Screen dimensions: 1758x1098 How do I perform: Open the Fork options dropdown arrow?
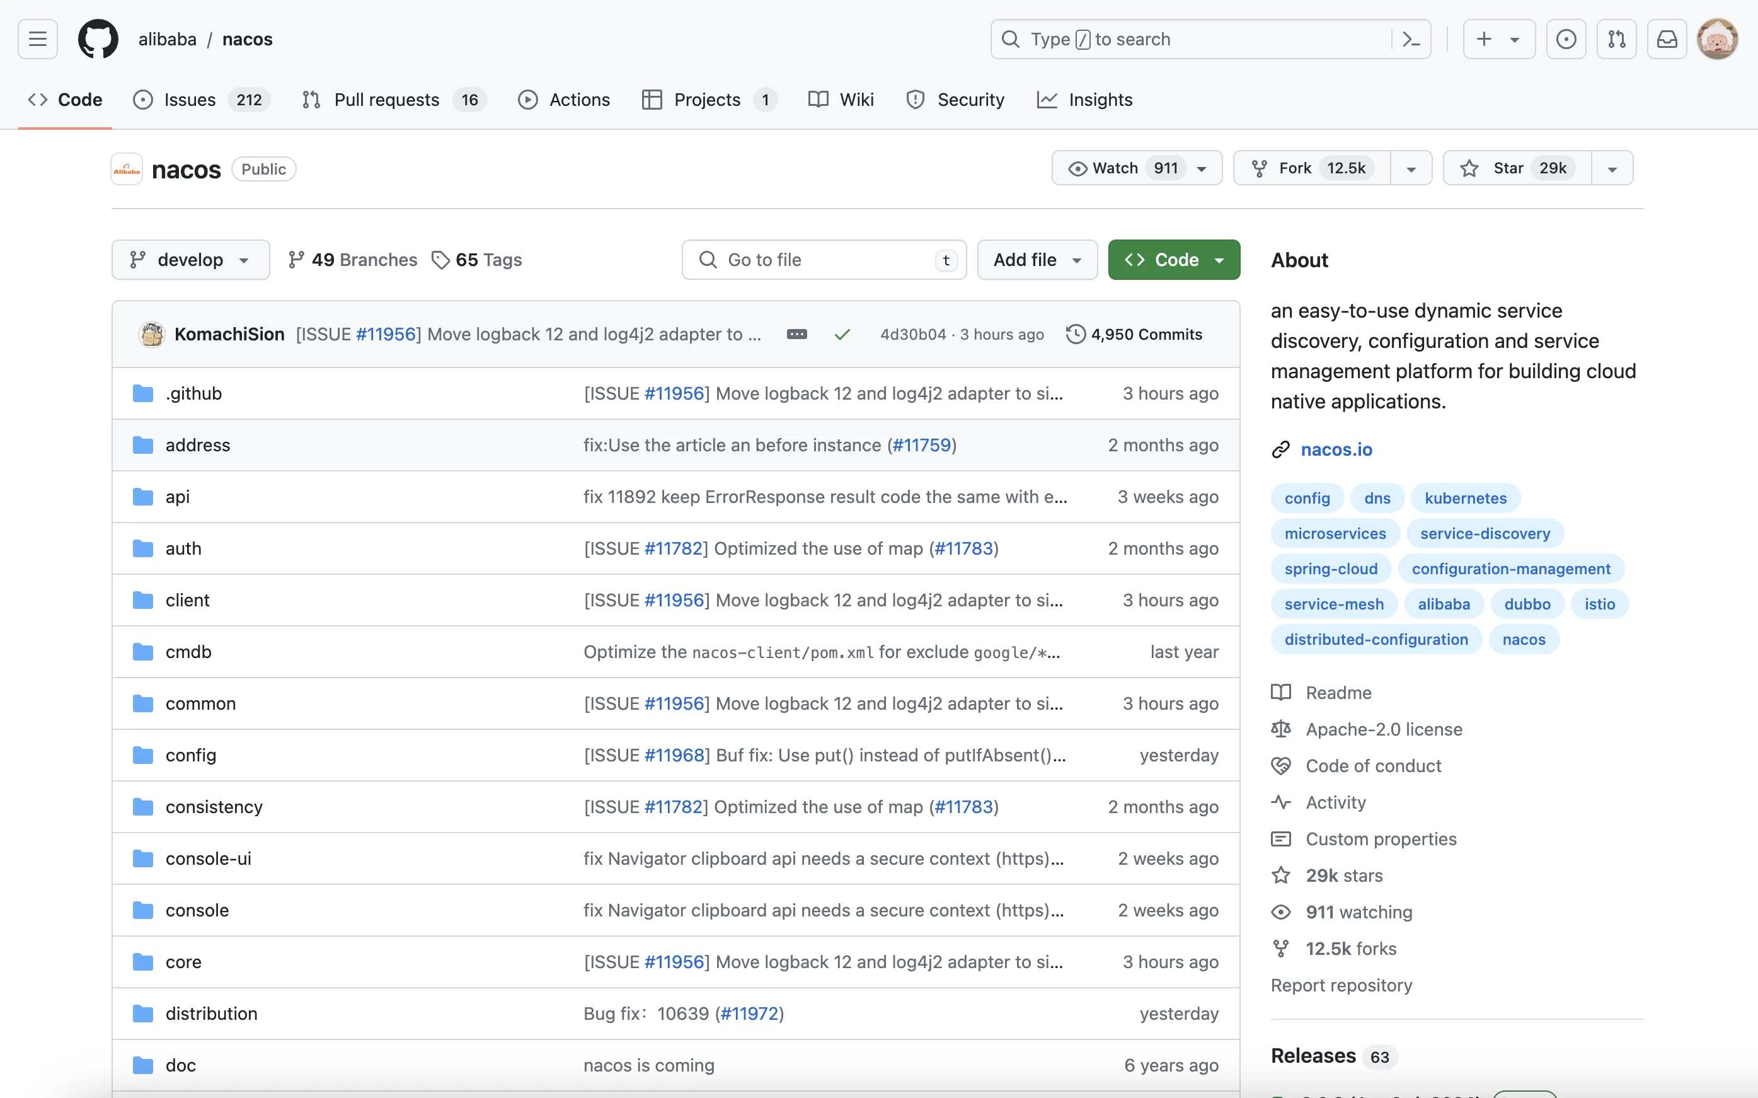[x=1411, y=168]
